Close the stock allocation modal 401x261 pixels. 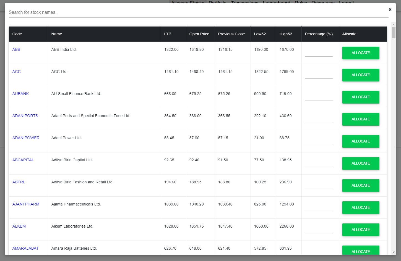tap(390, 9)
